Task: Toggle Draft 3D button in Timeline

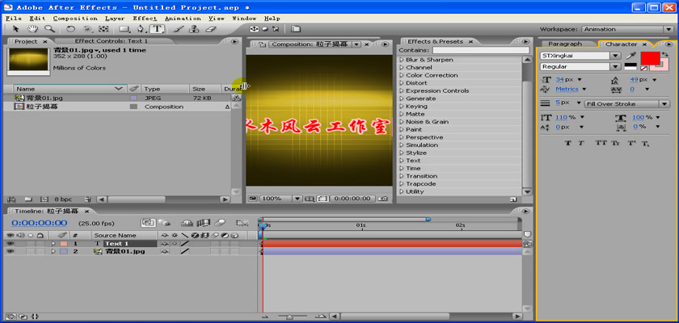Action: coord(163,223)
